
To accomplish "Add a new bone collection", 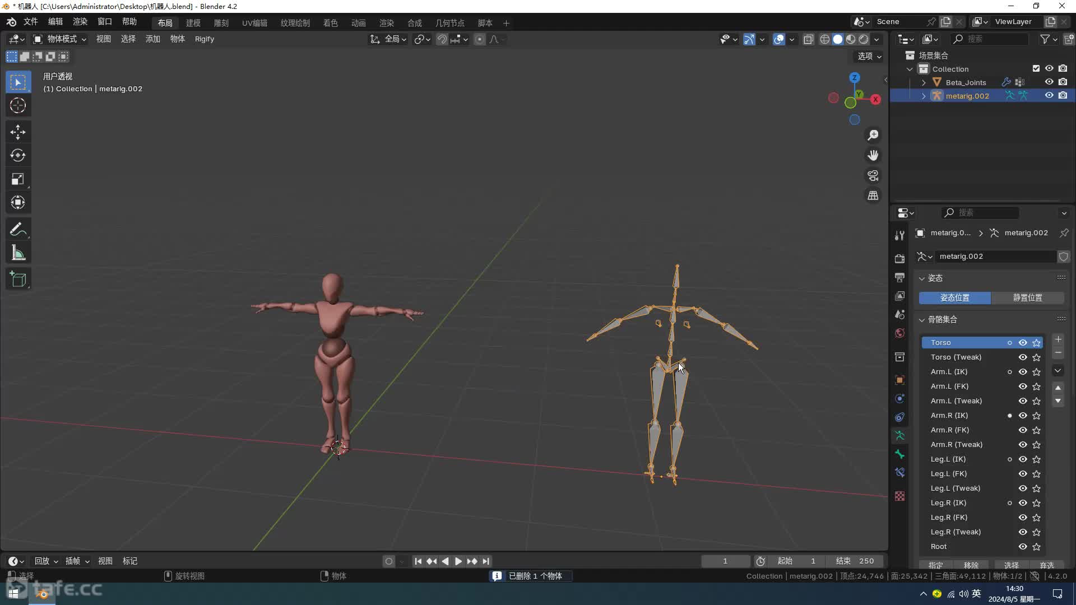I will [x=1058, y=339].
